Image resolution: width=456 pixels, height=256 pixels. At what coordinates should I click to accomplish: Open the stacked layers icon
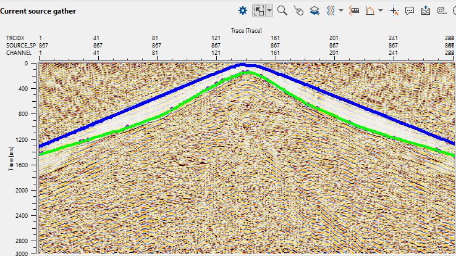(315, 10)
